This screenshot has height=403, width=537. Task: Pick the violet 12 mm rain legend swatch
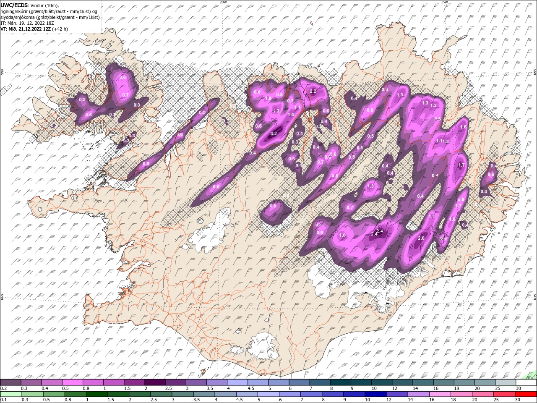(397, 394)
